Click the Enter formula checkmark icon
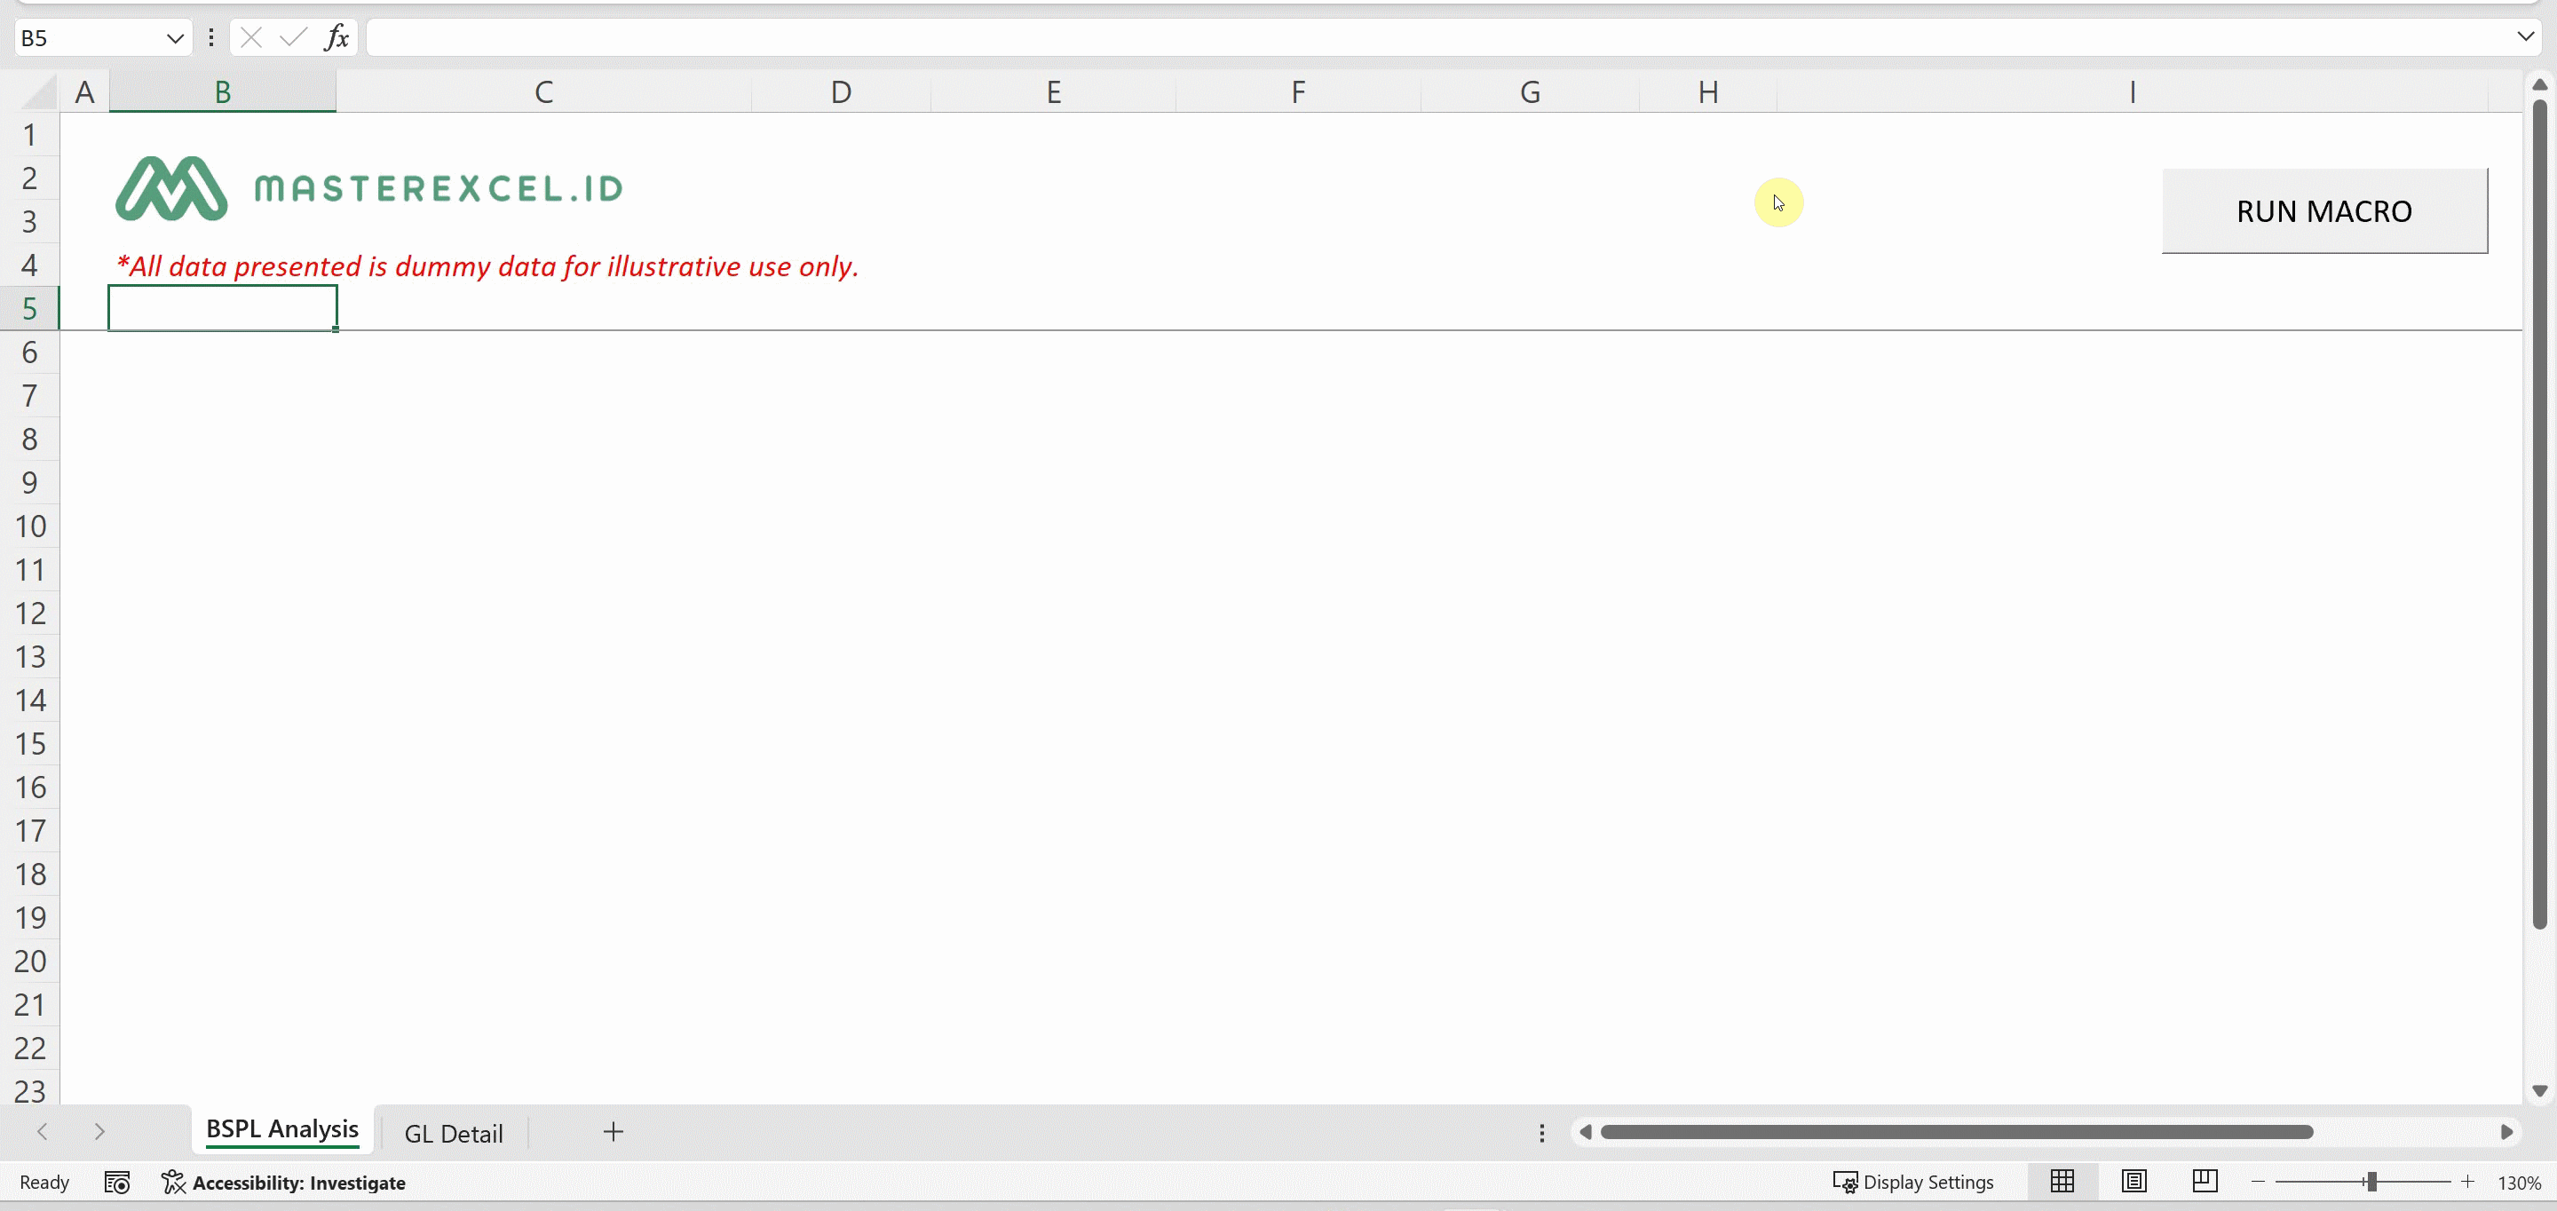Viewport: 2557px width, 1211px height. 293,37
